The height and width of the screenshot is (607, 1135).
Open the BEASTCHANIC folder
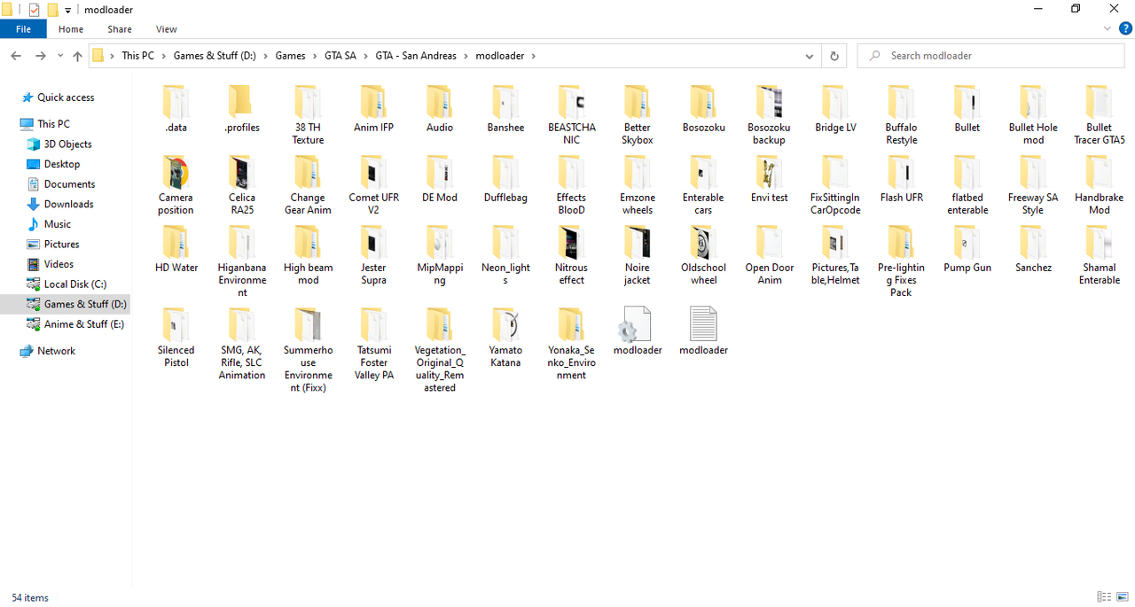click(x=571, y=115)
